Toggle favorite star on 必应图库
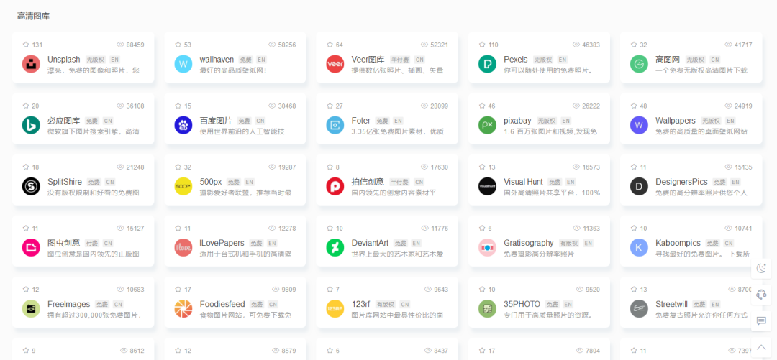 (x=26, y=106)
